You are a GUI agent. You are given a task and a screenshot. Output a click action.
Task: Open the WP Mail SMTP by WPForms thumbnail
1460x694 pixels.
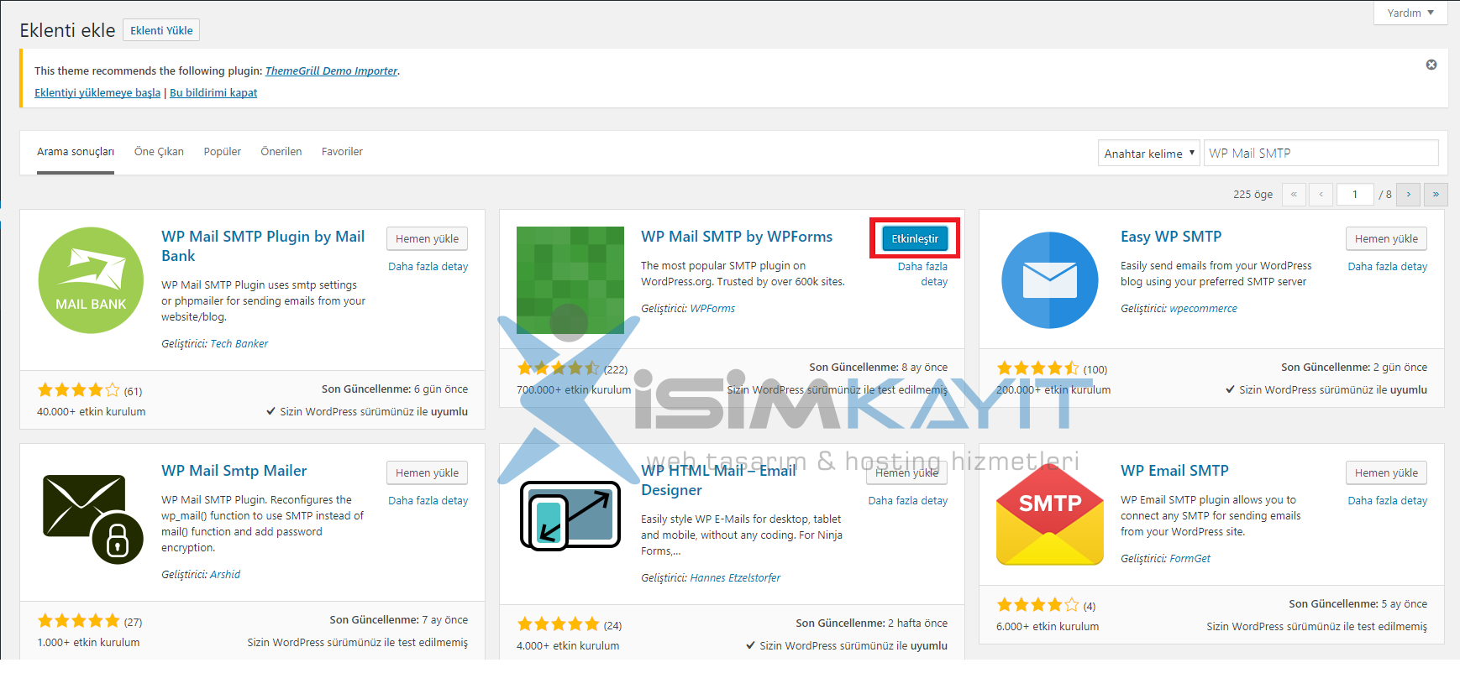pyautogui.click(x=570, y=280)
